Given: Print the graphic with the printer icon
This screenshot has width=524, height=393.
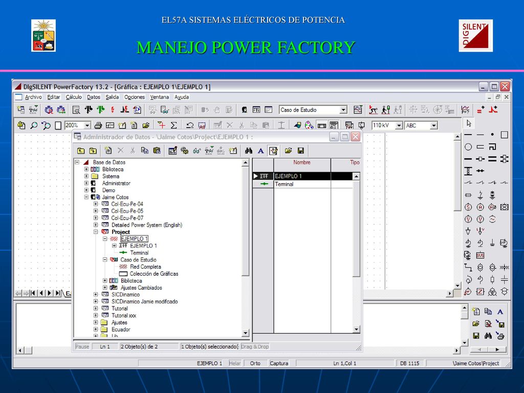Looking at the screenshot, I should pyautogui.click(x=98, y=125).
